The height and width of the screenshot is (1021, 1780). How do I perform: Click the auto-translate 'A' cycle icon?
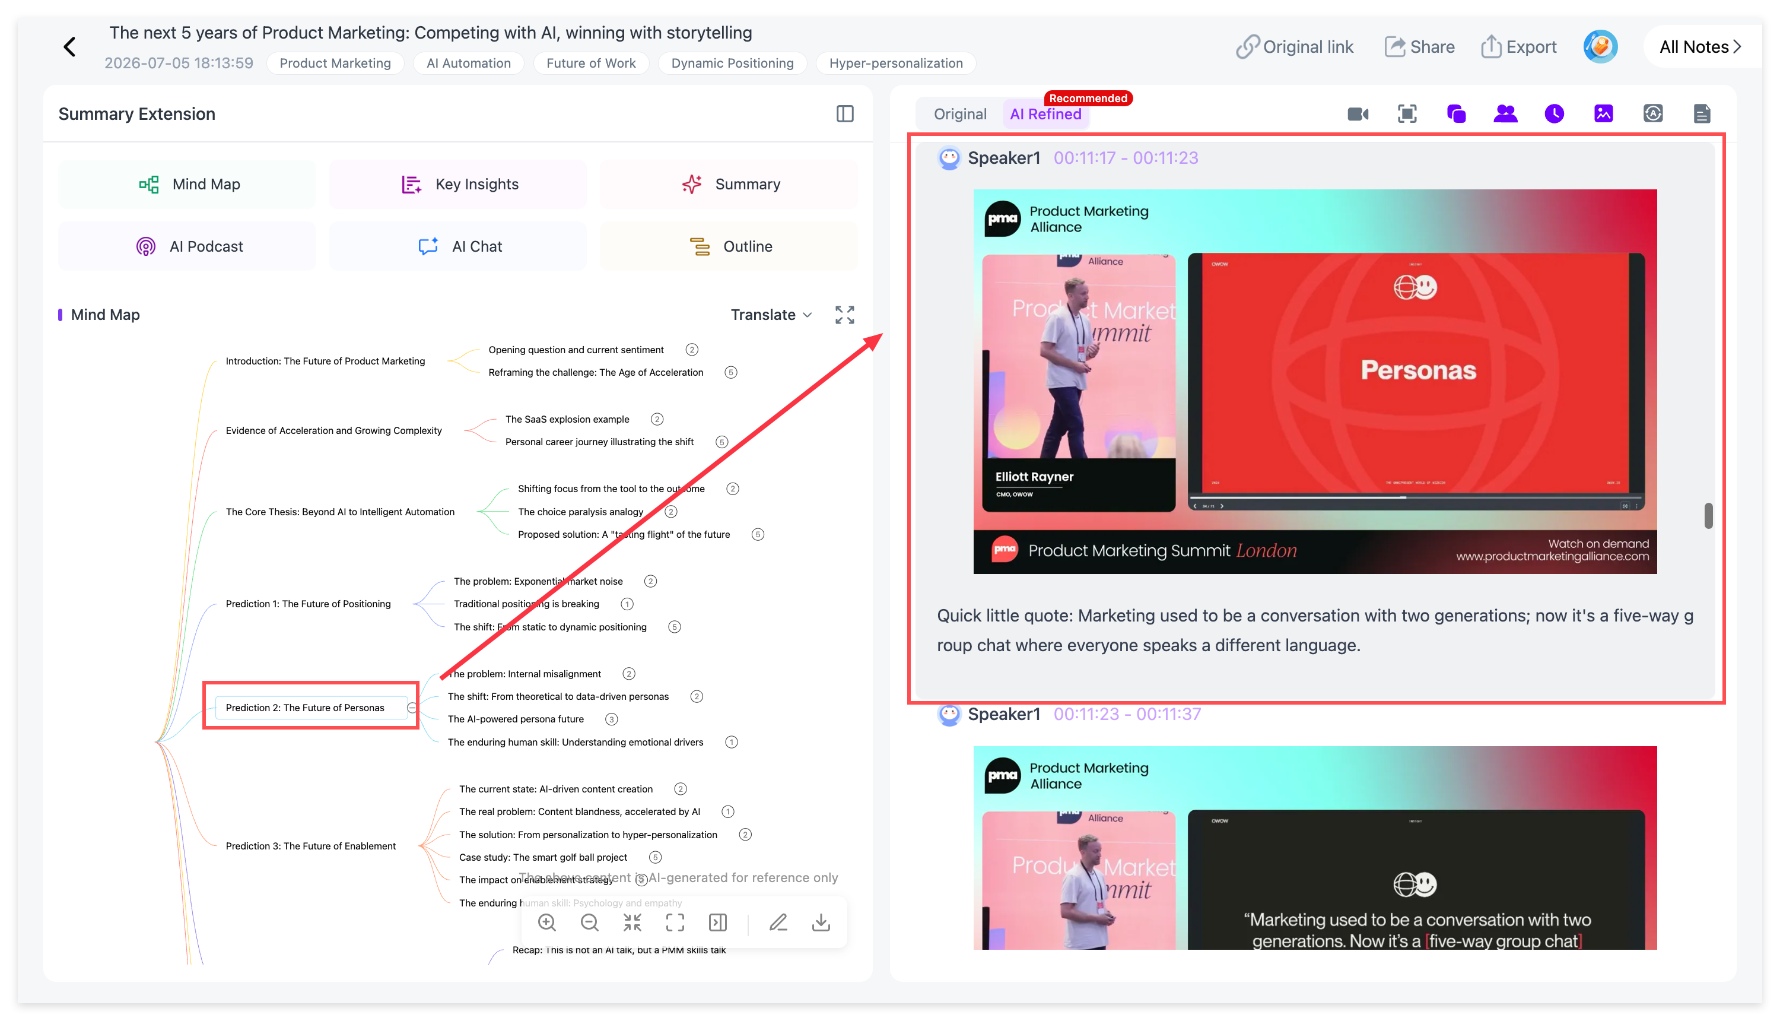(x=1652, y=113)
